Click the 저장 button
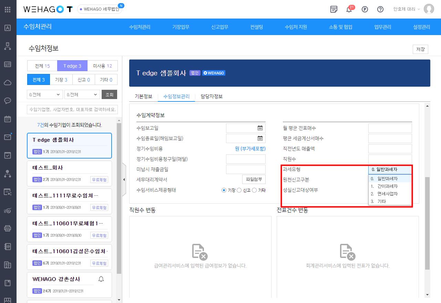441x303 pixels. [420, 49]
